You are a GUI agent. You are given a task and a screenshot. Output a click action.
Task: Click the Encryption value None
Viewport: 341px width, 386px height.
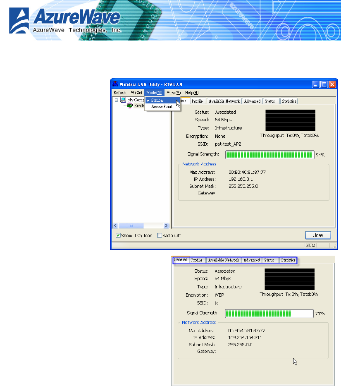[x=220, y=136]
